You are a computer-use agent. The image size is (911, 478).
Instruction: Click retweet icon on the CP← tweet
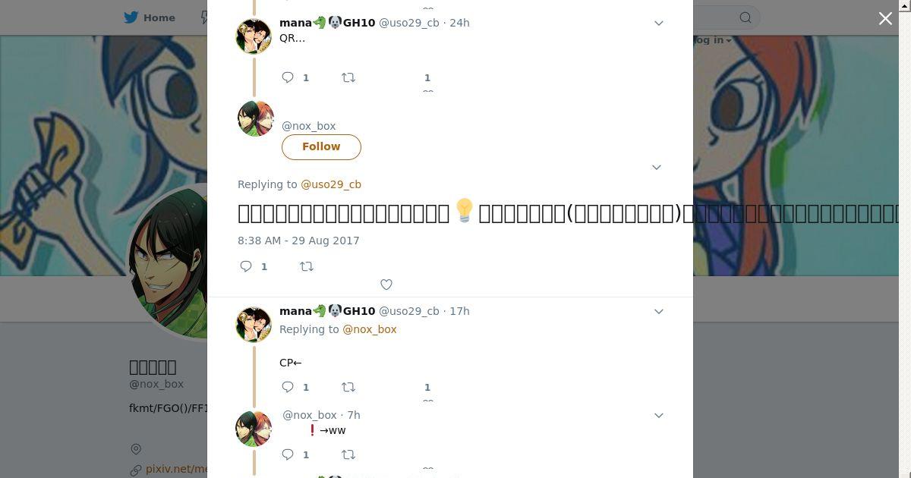click(348, 387)
